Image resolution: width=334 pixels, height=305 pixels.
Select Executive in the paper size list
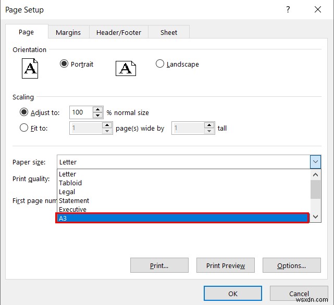click(183, 209)
